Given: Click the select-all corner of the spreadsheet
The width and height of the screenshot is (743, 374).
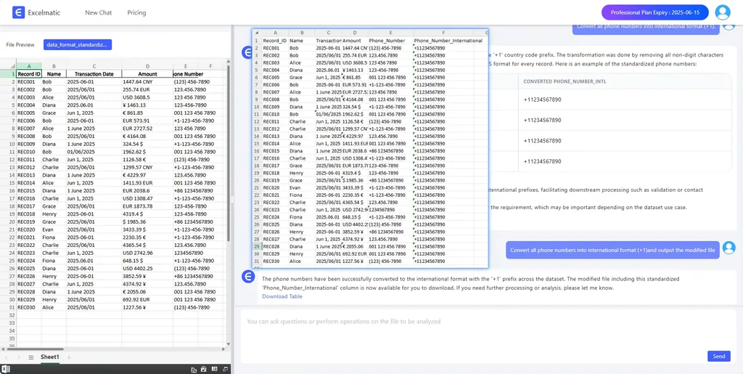Looking at the screenshot, I should [x=7, y=66].
